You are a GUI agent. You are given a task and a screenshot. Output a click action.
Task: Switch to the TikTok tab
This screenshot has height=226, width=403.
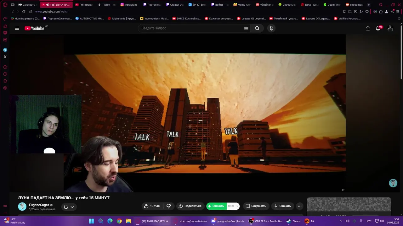[106, 5]
